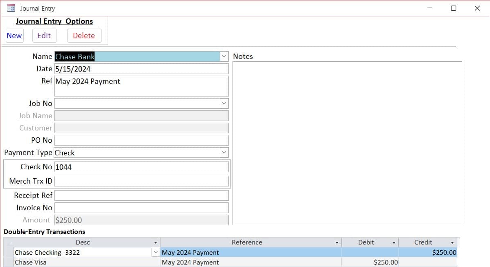This screenshot has height=267, width=490.
Task: Click the Merch Trx ID input field
Action: 142,181
